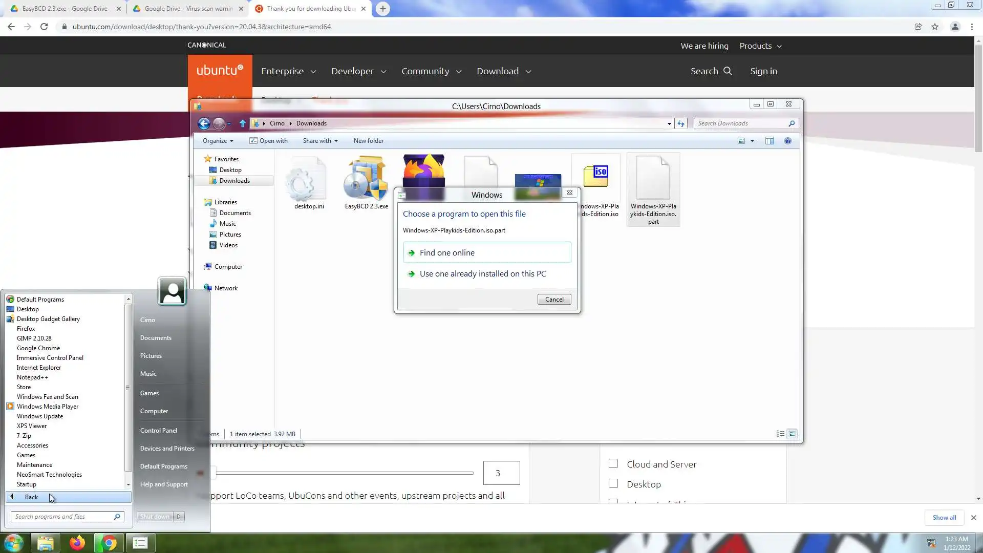The height and width of the screenshot is (553, 983).
Task: Toggle the preview pane icon
Action: pyautogui.click(x=770, y=141)
